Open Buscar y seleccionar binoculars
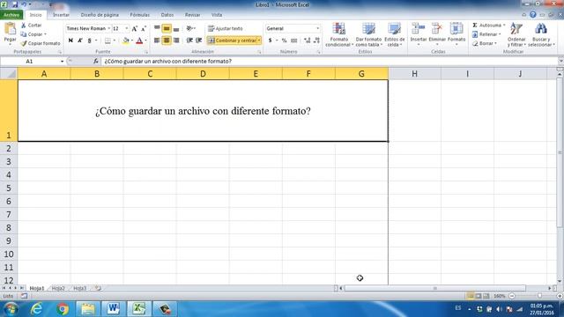The height and width of the screenshot is (317, 564). [x=541, y=34]
